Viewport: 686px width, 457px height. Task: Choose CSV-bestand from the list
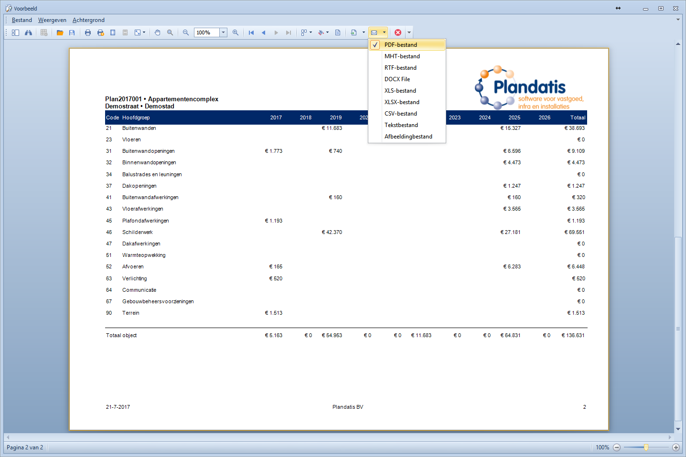pyautogui.click(x=407, y=114)
